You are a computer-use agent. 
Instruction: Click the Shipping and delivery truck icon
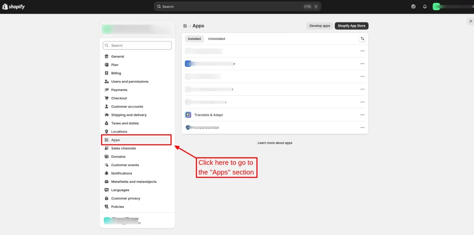tap(107, 115)
